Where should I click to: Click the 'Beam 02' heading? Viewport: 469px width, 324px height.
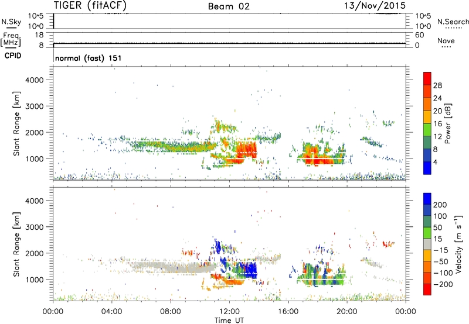coord(229,6)
